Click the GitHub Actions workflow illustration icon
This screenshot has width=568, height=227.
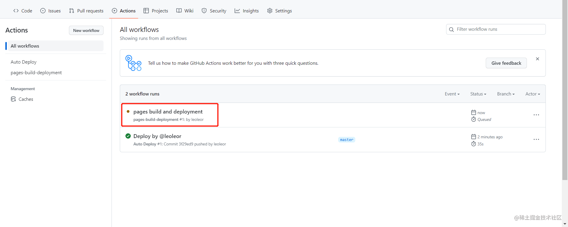[x=133, y=63]
